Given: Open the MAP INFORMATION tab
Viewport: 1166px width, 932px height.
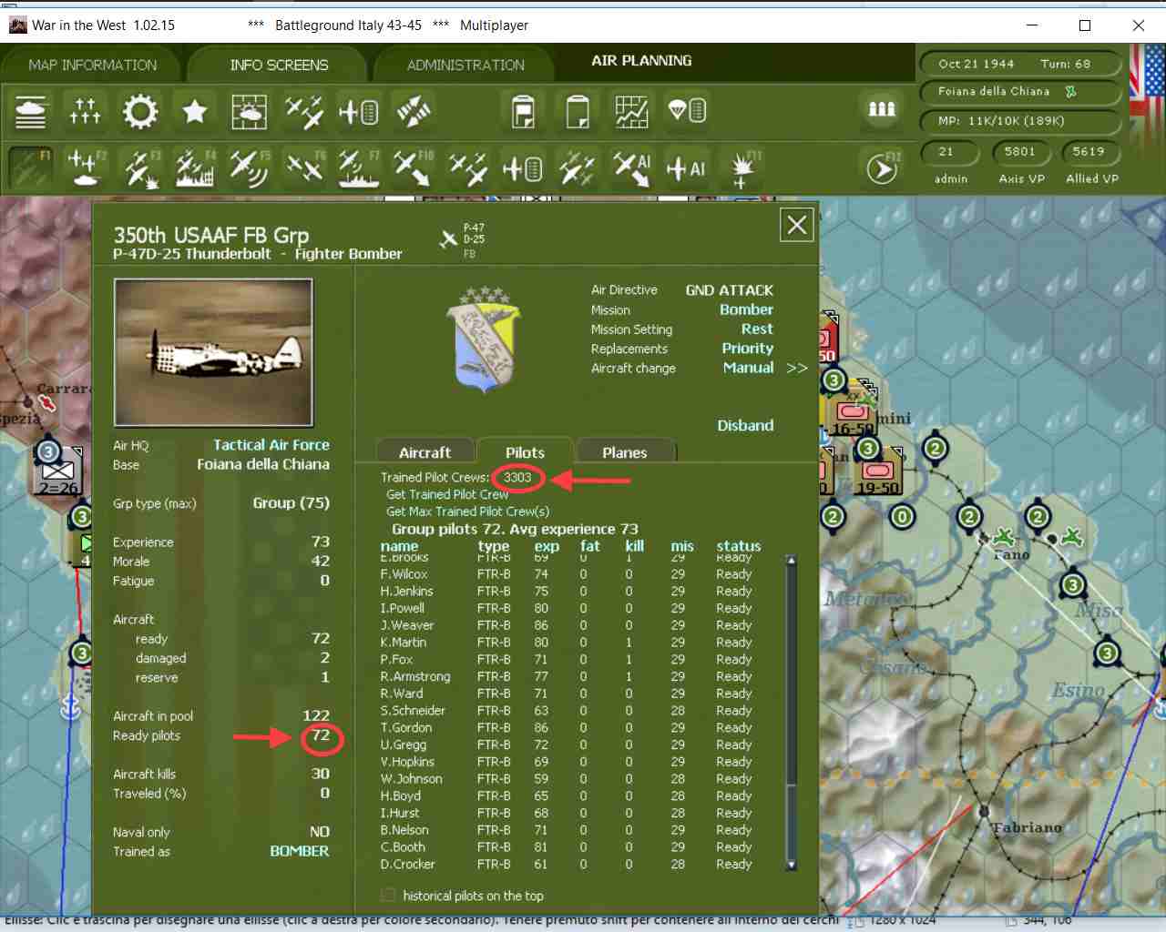Looking at the screenshot, I should tap(93, 65).
